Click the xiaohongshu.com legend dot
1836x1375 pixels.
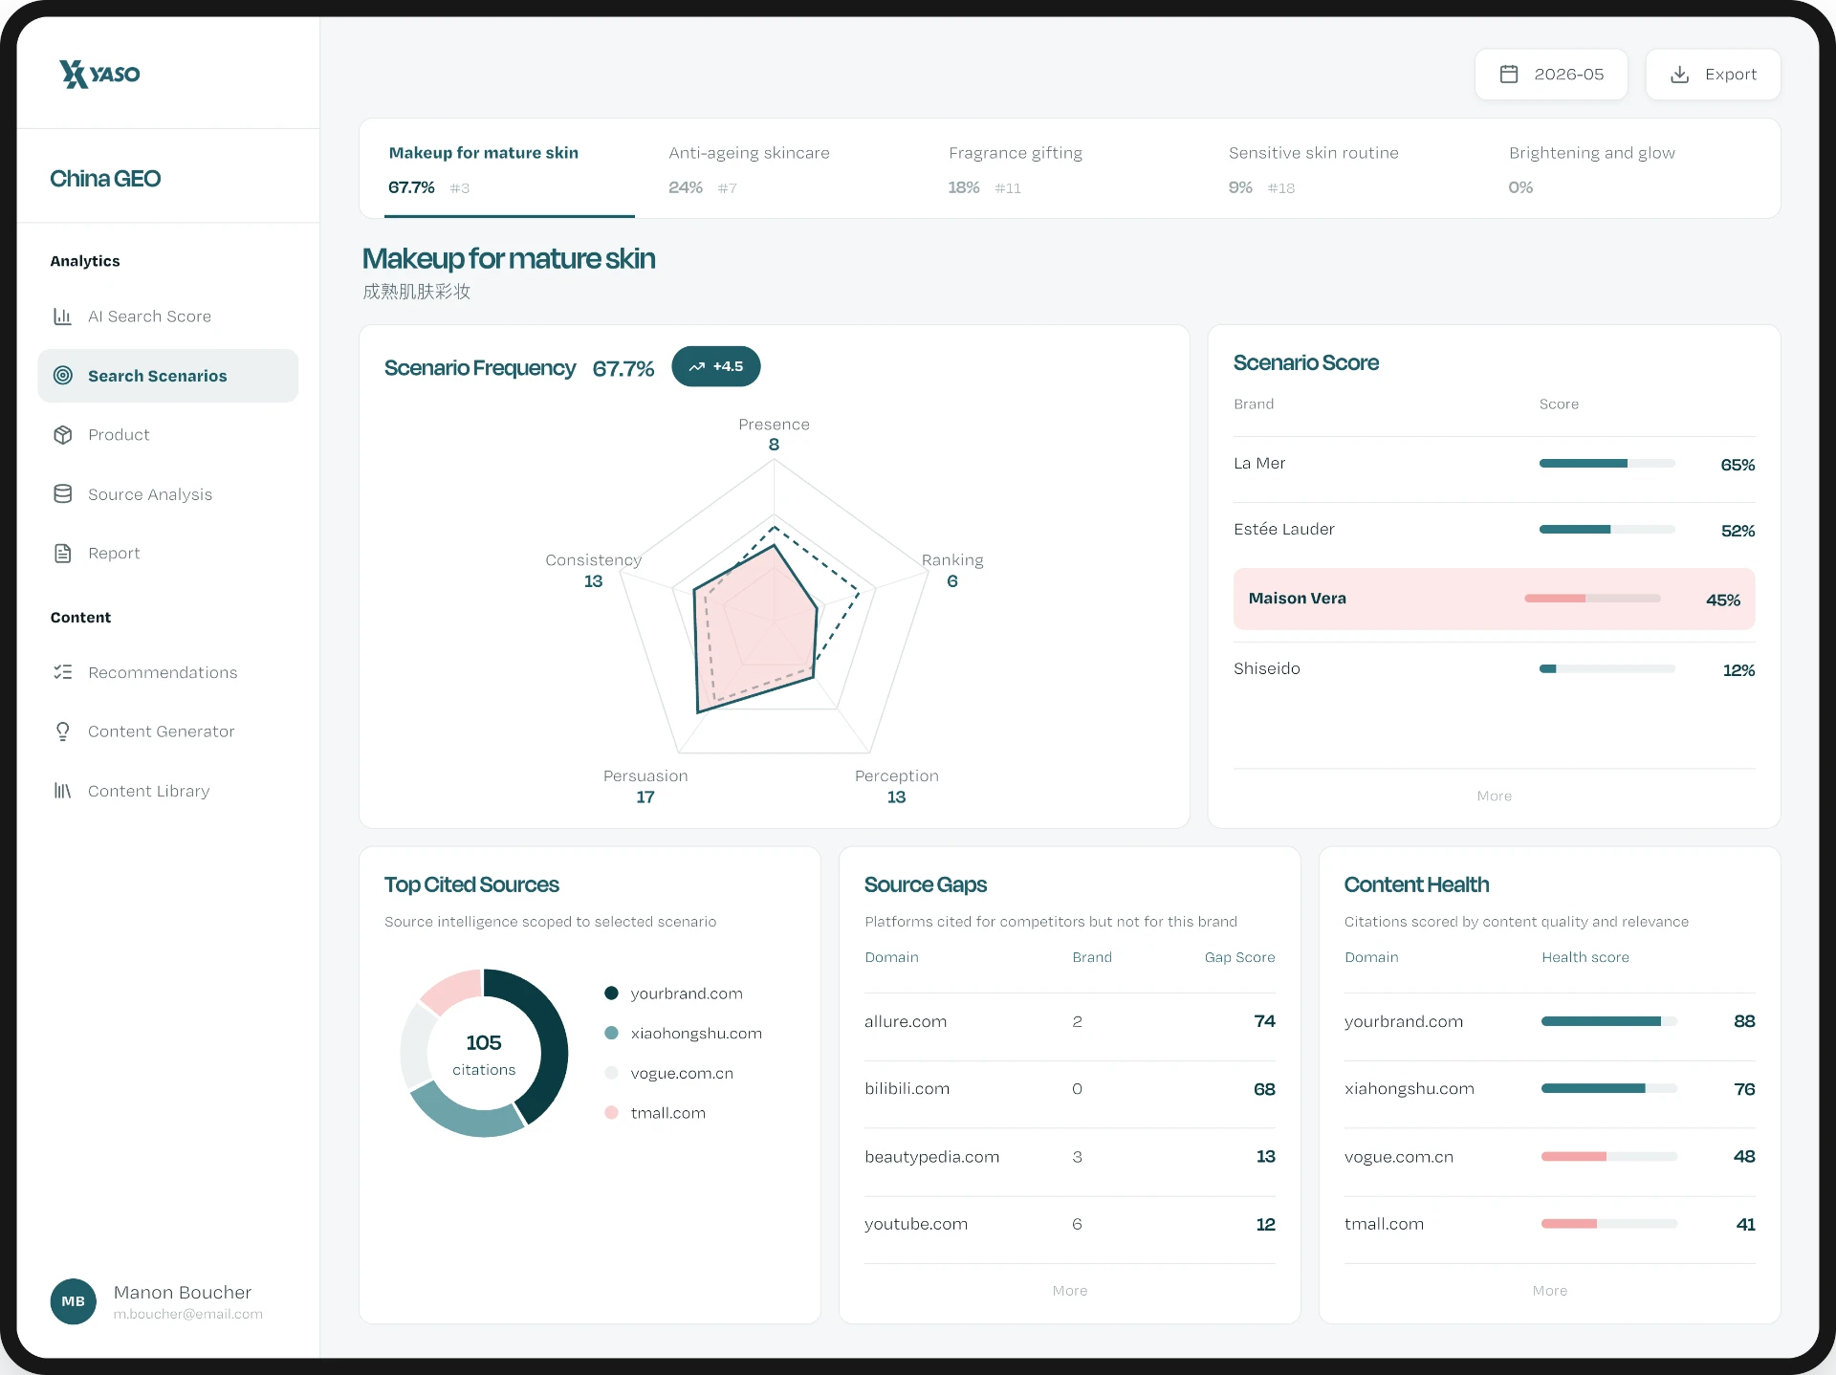tap(611, 1033)
